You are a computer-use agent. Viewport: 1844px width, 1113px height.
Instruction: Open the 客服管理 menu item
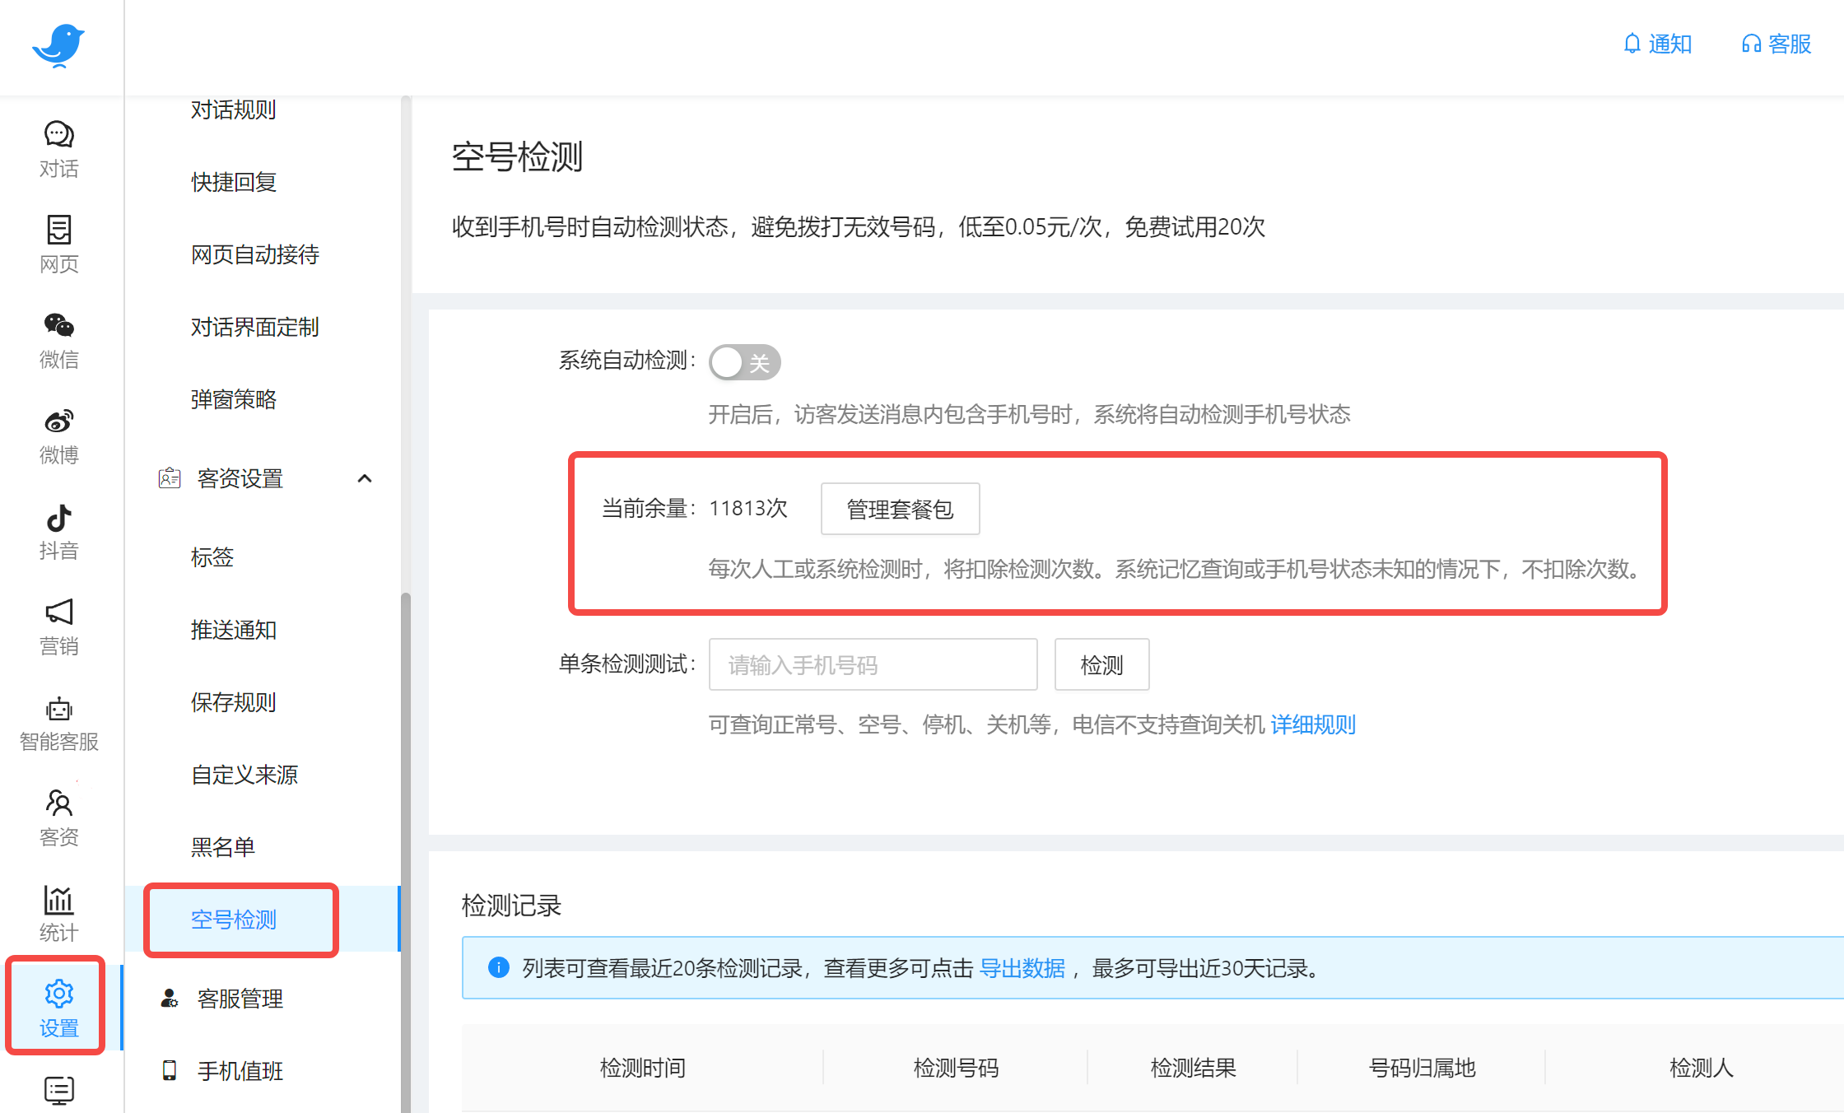pyautogui.click(x=240, y=999)
